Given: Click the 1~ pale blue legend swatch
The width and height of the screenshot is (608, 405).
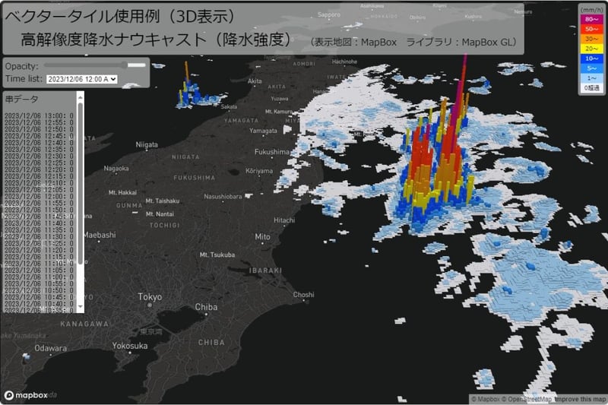Looking at the screenshot, I should (x=591, y=78).
